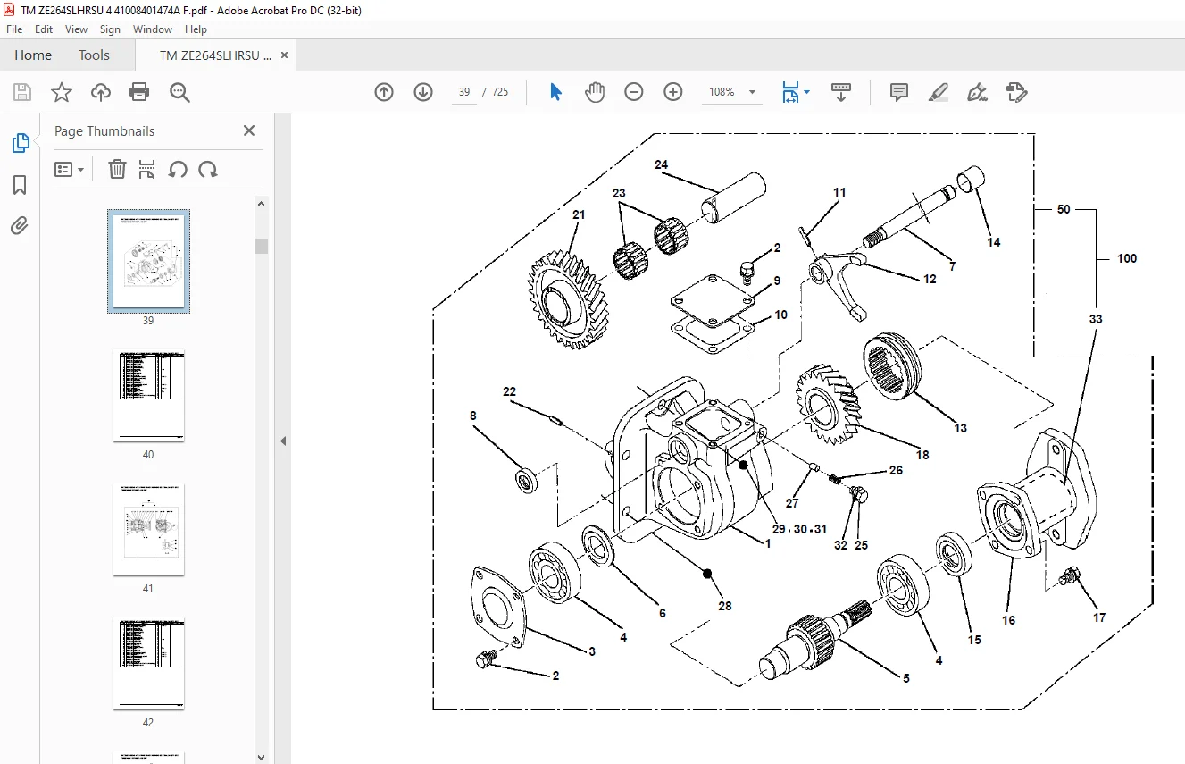Activate the Selection arrow tool
Screen dimensions: 1185x764
point(555,92)
